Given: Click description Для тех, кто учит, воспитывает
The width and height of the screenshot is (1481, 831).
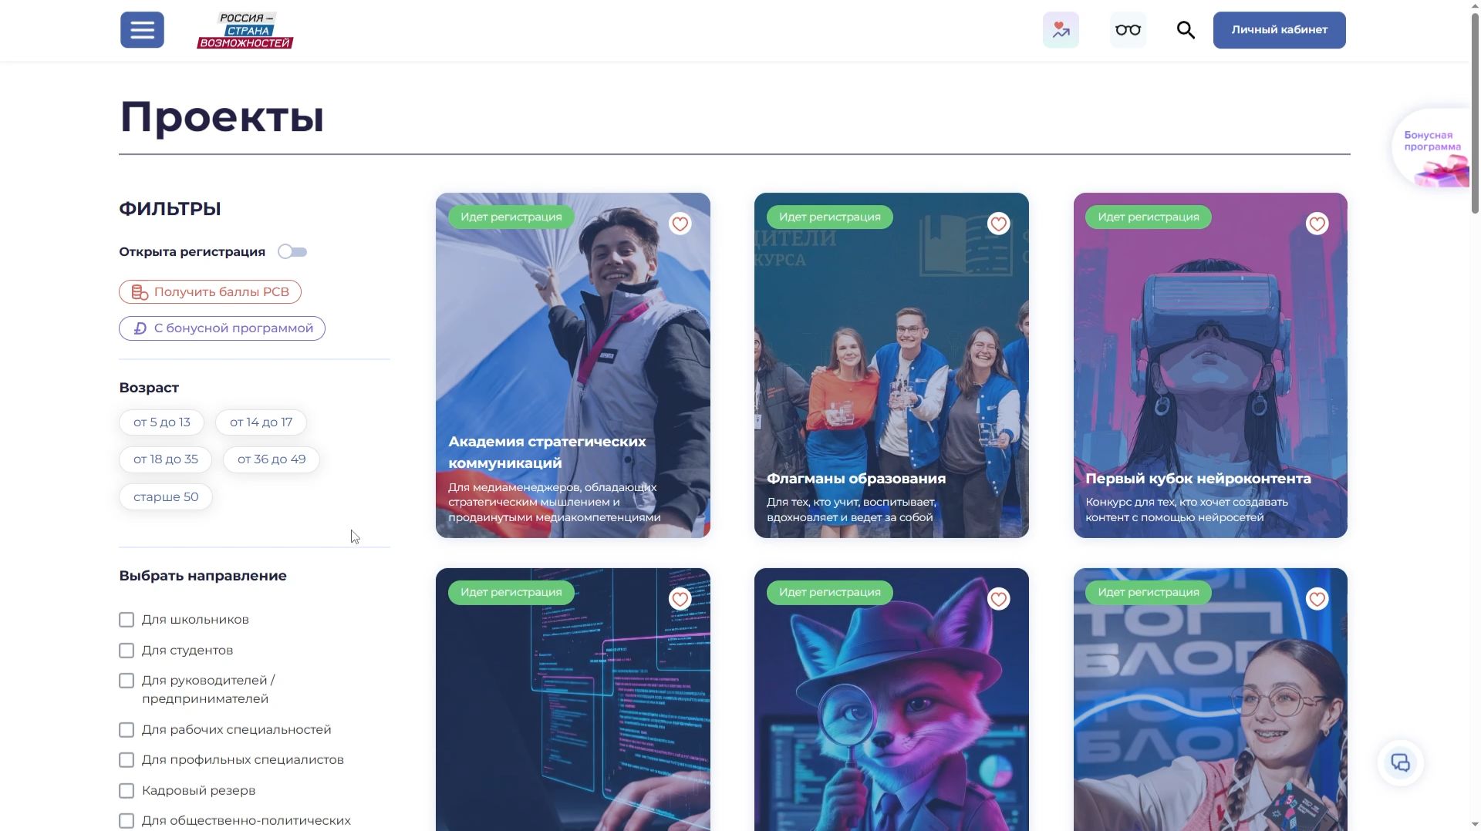Looking at the screenshot, I should pyautogui.click(x=852, y=510).
